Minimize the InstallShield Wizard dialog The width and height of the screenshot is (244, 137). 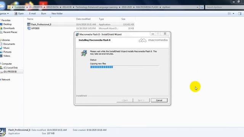pyautogui.click(x=152, y=34)
